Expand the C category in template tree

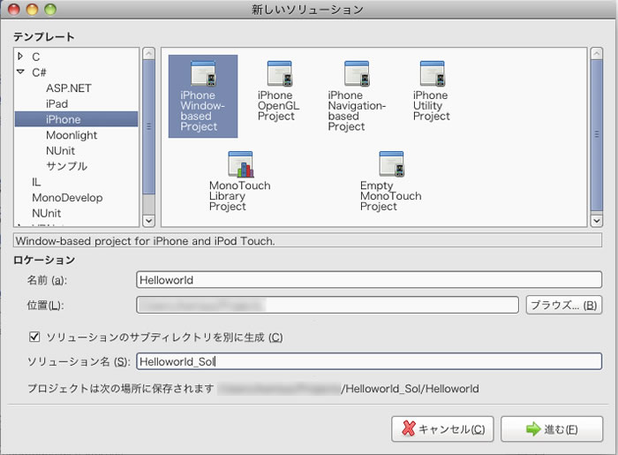(x=20, y=57)
